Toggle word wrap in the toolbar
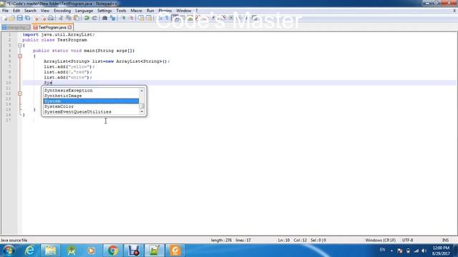 point(160,18)
